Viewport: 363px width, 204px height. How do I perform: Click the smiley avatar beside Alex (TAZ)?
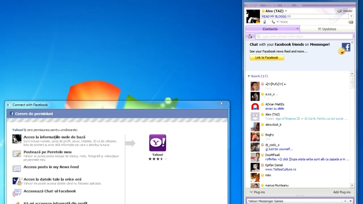pos(255,116)
